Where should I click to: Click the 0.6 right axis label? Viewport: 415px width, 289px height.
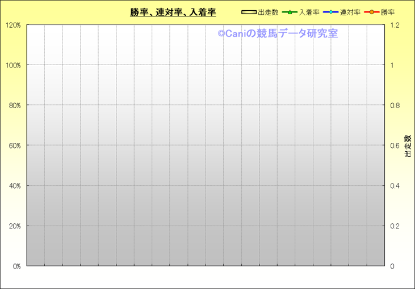tap(395, 146)
